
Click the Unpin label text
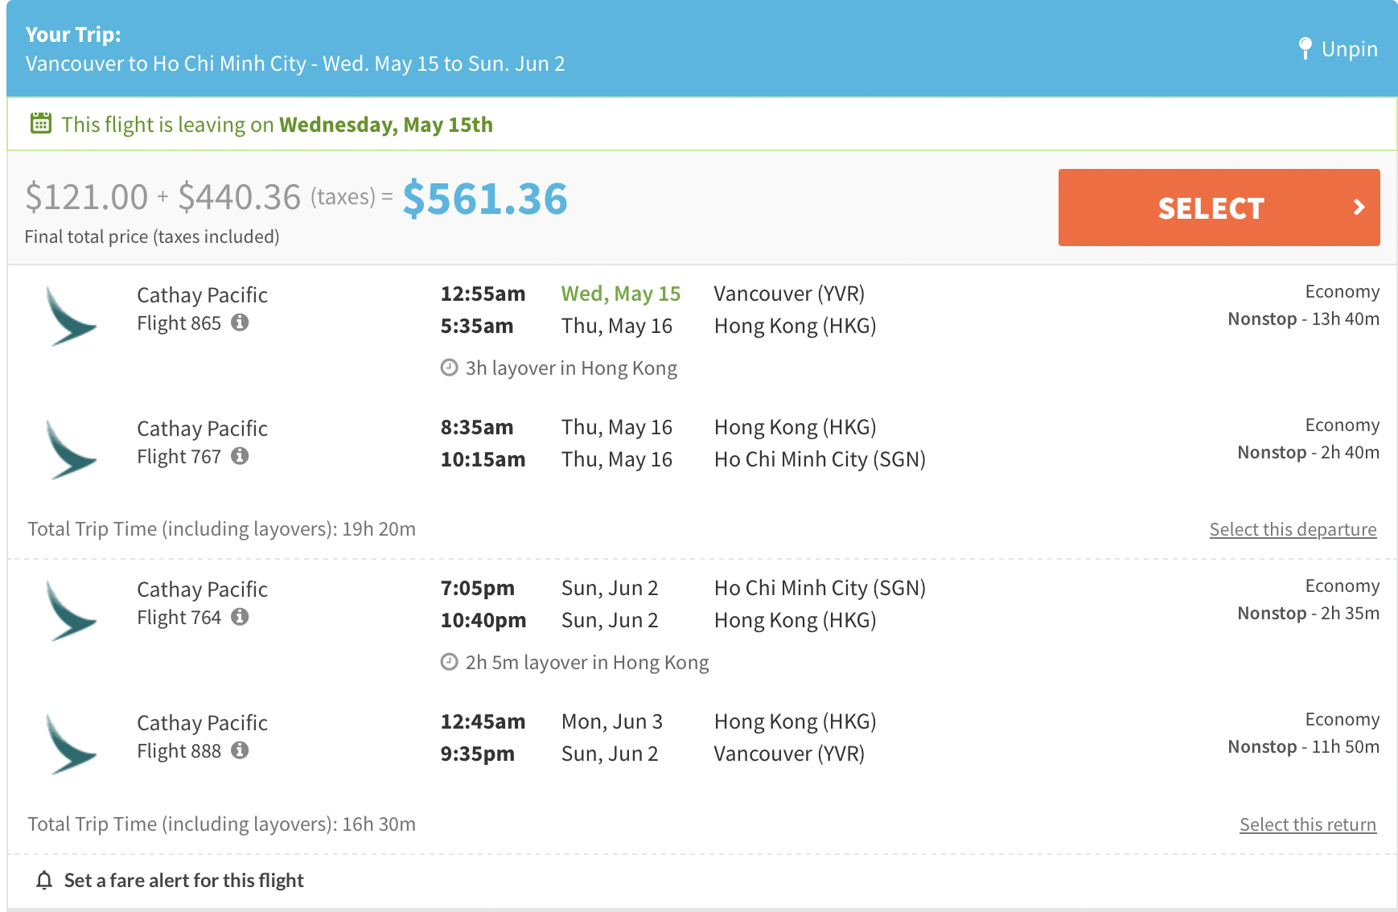(x=1349, y=49)
